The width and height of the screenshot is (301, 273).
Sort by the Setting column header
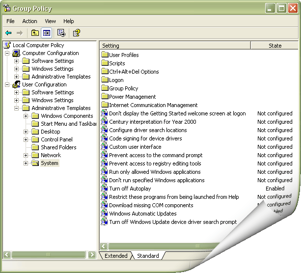click(x=175, y=46)
